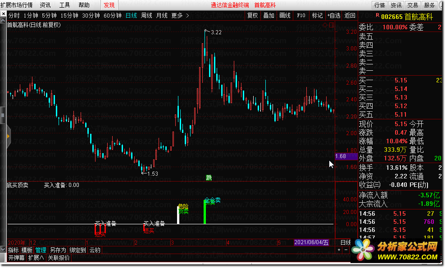Select the 15分钟 period

pyautogui.click(x=69, y=15)
